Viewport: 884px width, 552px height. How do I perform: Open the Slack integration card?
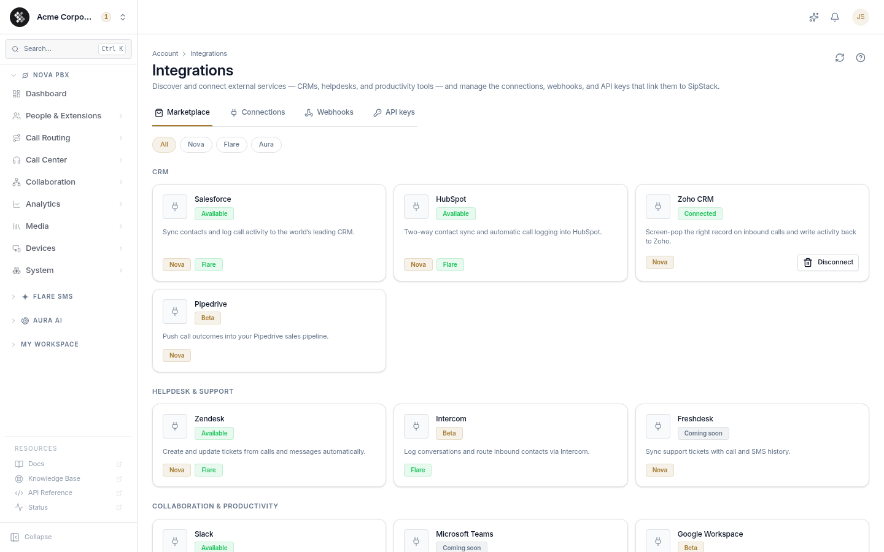coord(269,535)
